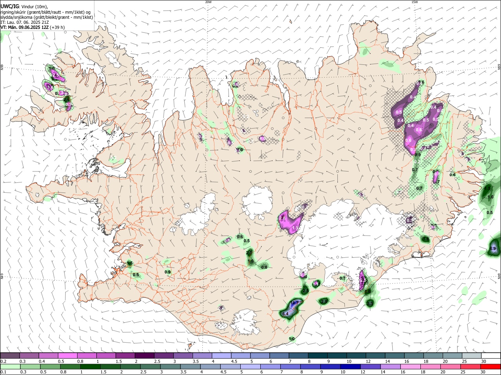501x375 pixels.
Task: Click the 'rigning/skúrir' legend description line
Action: pos(45,12)
